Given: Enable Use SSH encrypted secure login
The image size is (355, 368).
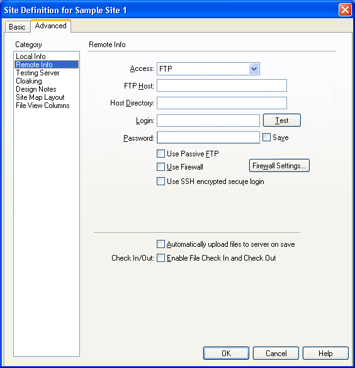Looking at the screenshot, I should pos(161,181).
